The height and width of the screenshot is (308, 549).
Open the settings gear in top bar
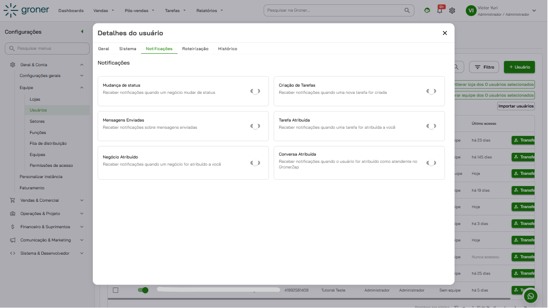[x=452, y=10]
